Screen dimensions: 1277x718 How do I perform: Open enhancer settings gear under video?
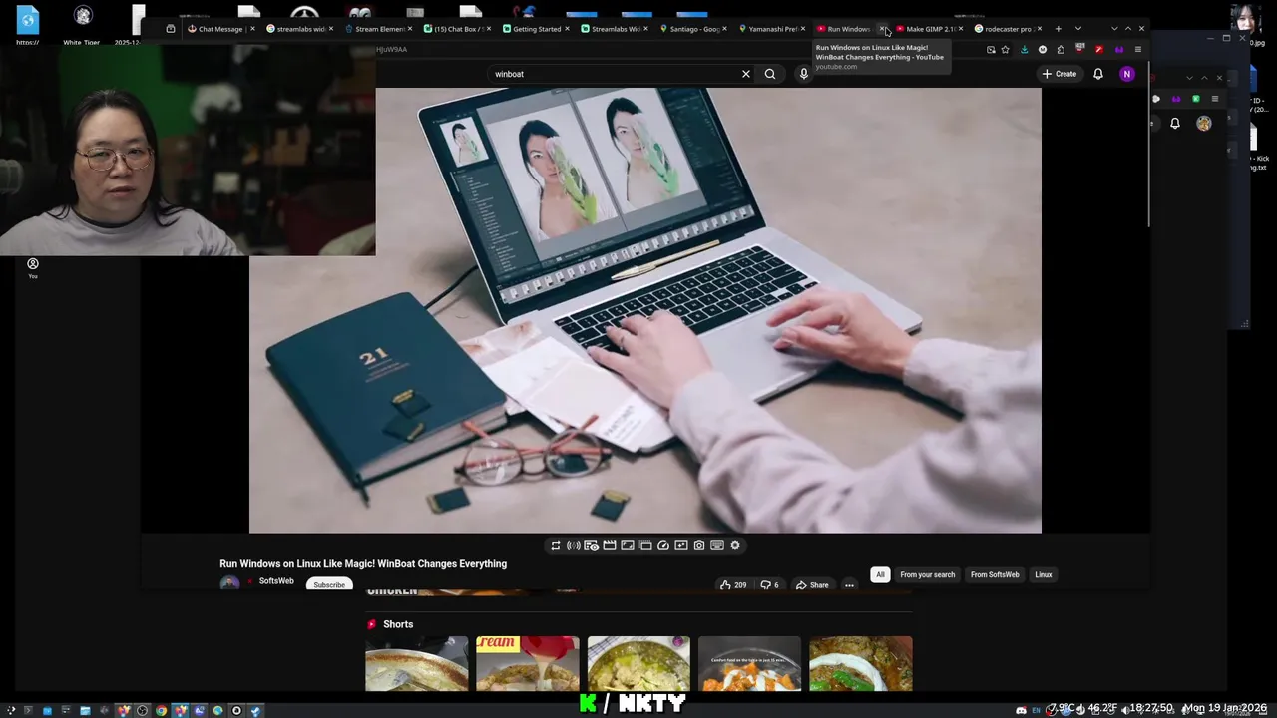(x=735, y=545)
